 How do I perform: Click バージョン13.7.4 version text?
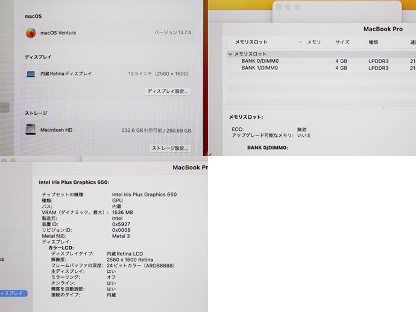(x=172, y=33)
